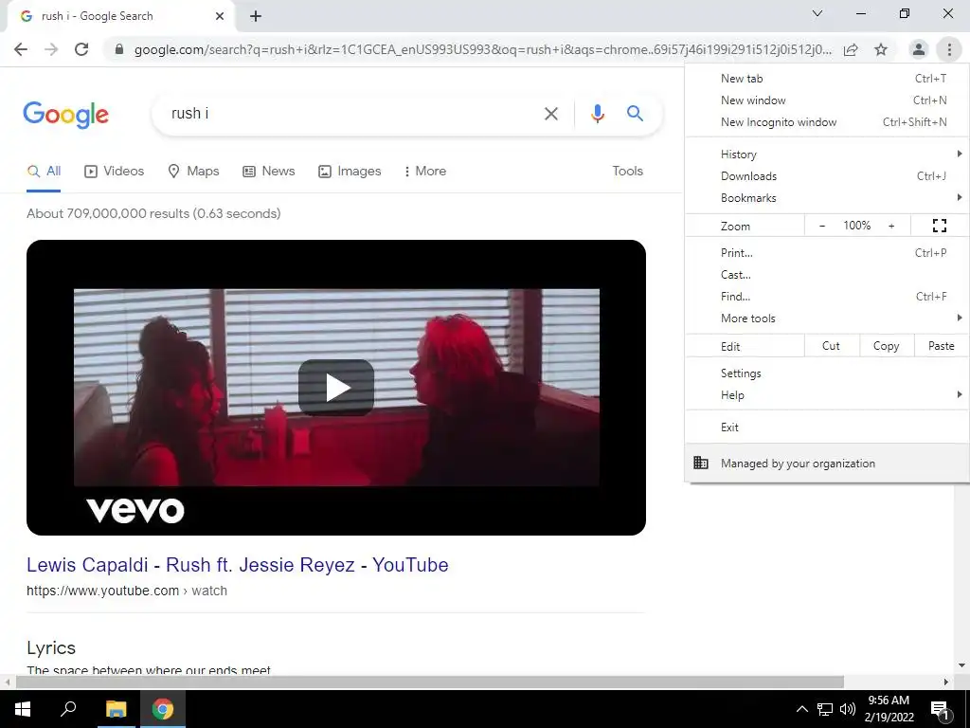Click the padlock site info icon
Image resolution: width=970 pixels, height=728 pixels.
tap(119, 49)
